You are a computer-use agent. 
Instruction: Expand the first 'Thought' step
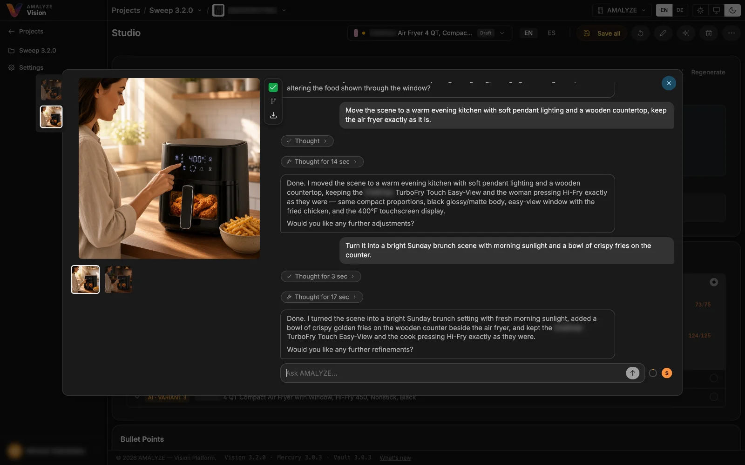307,141
